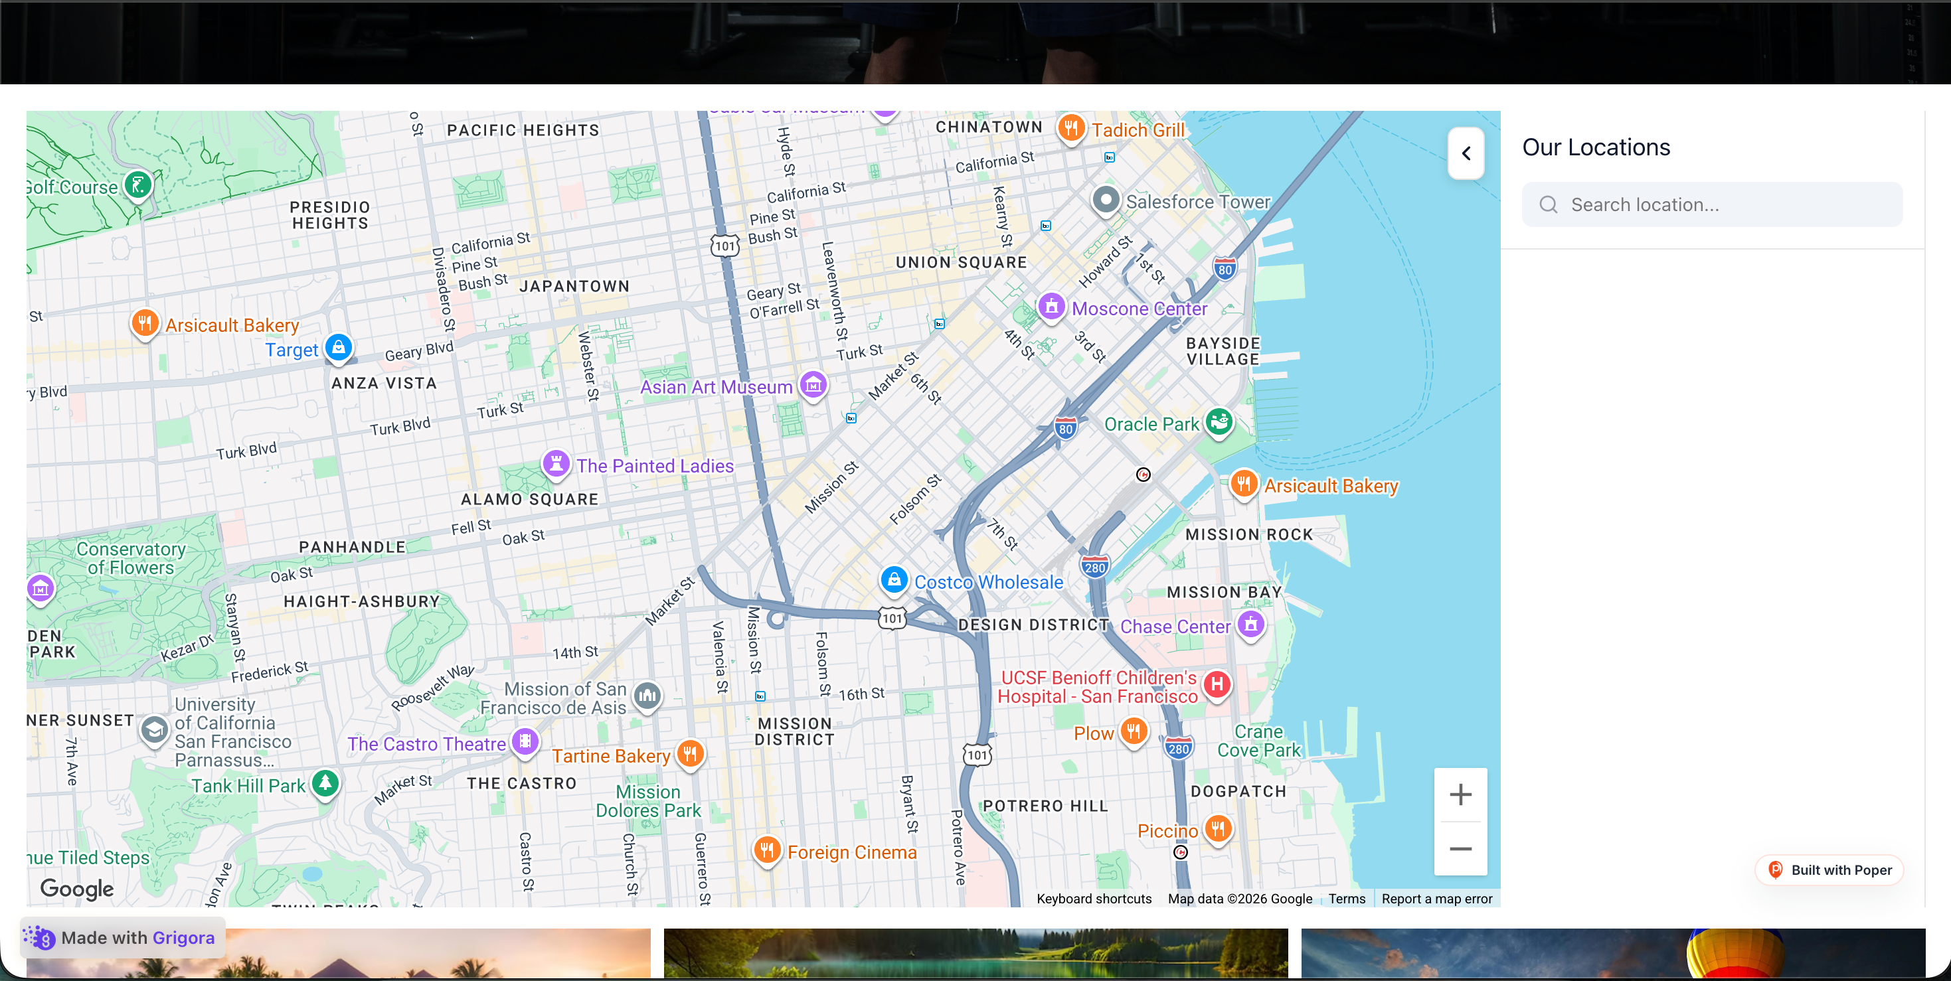Click the Tank Hill Park pin
The width and height of the screenshot is (1951, 981).
[325, 784]
